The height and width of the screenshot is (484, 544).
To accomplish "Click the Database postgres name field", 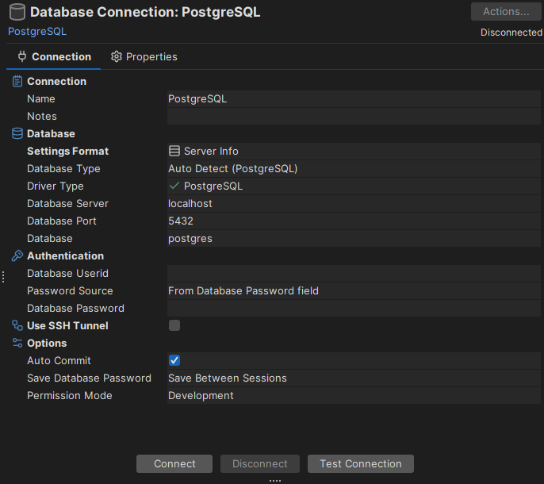I will tap(354, 239).
